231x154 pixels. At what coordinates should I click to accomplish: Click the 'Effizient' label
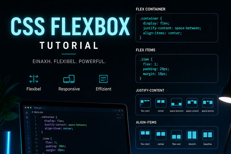[x=103, y=89]
